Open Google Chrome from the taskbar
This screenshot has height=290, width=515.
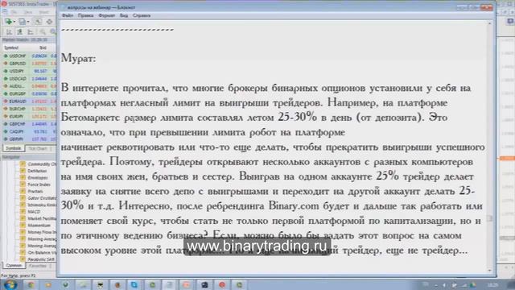(31, 284)
